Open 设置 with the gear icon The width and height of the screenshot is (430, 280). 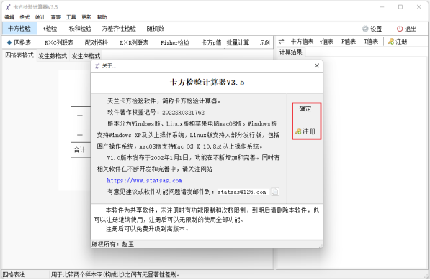[372, 29]
